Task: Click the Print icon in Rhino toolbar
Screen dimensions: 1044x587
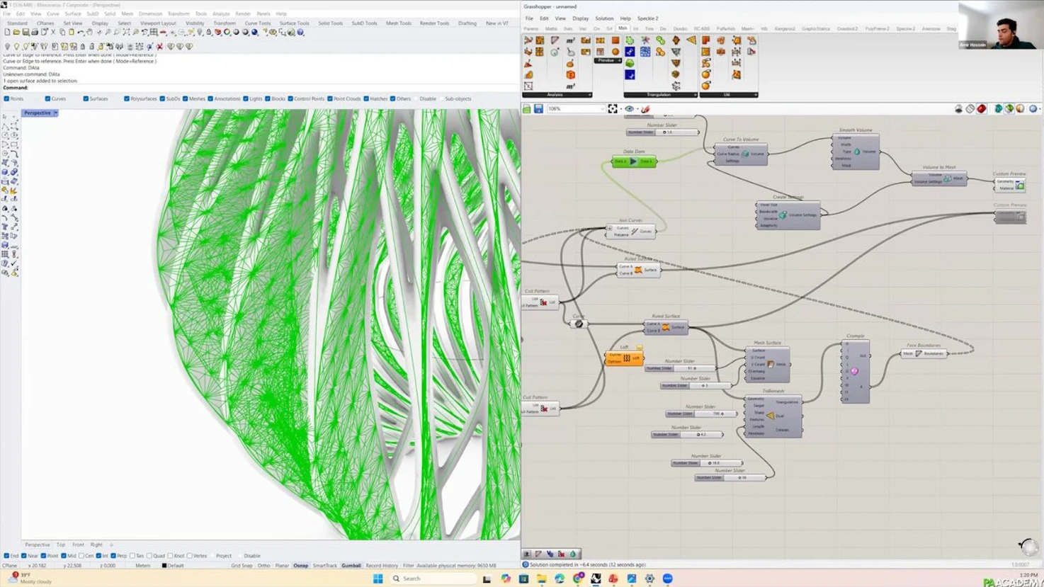Action: tap(35, 33)
